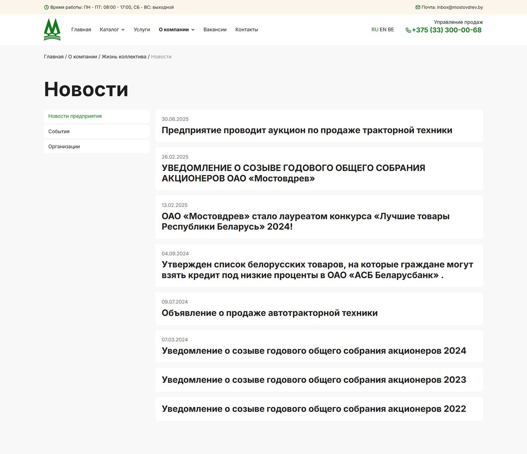Open the Услуги page
527x454 pixels.
pos(142,30)
